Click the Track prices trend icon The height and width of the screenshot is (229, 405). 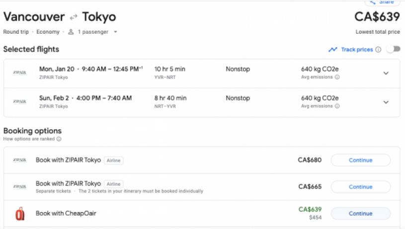[x=333, y=50]
